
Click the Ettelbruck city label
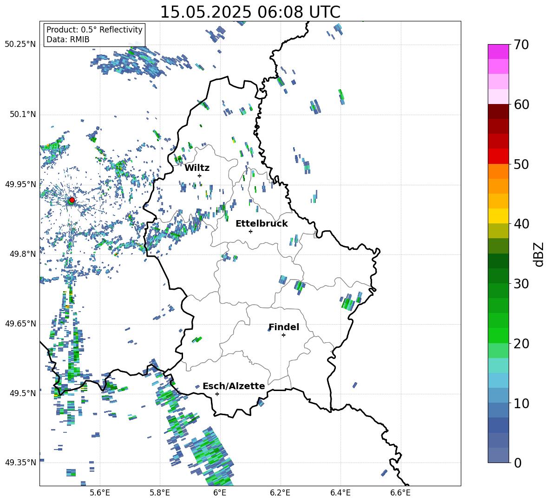pyautogui.click(x=262, y=224)
